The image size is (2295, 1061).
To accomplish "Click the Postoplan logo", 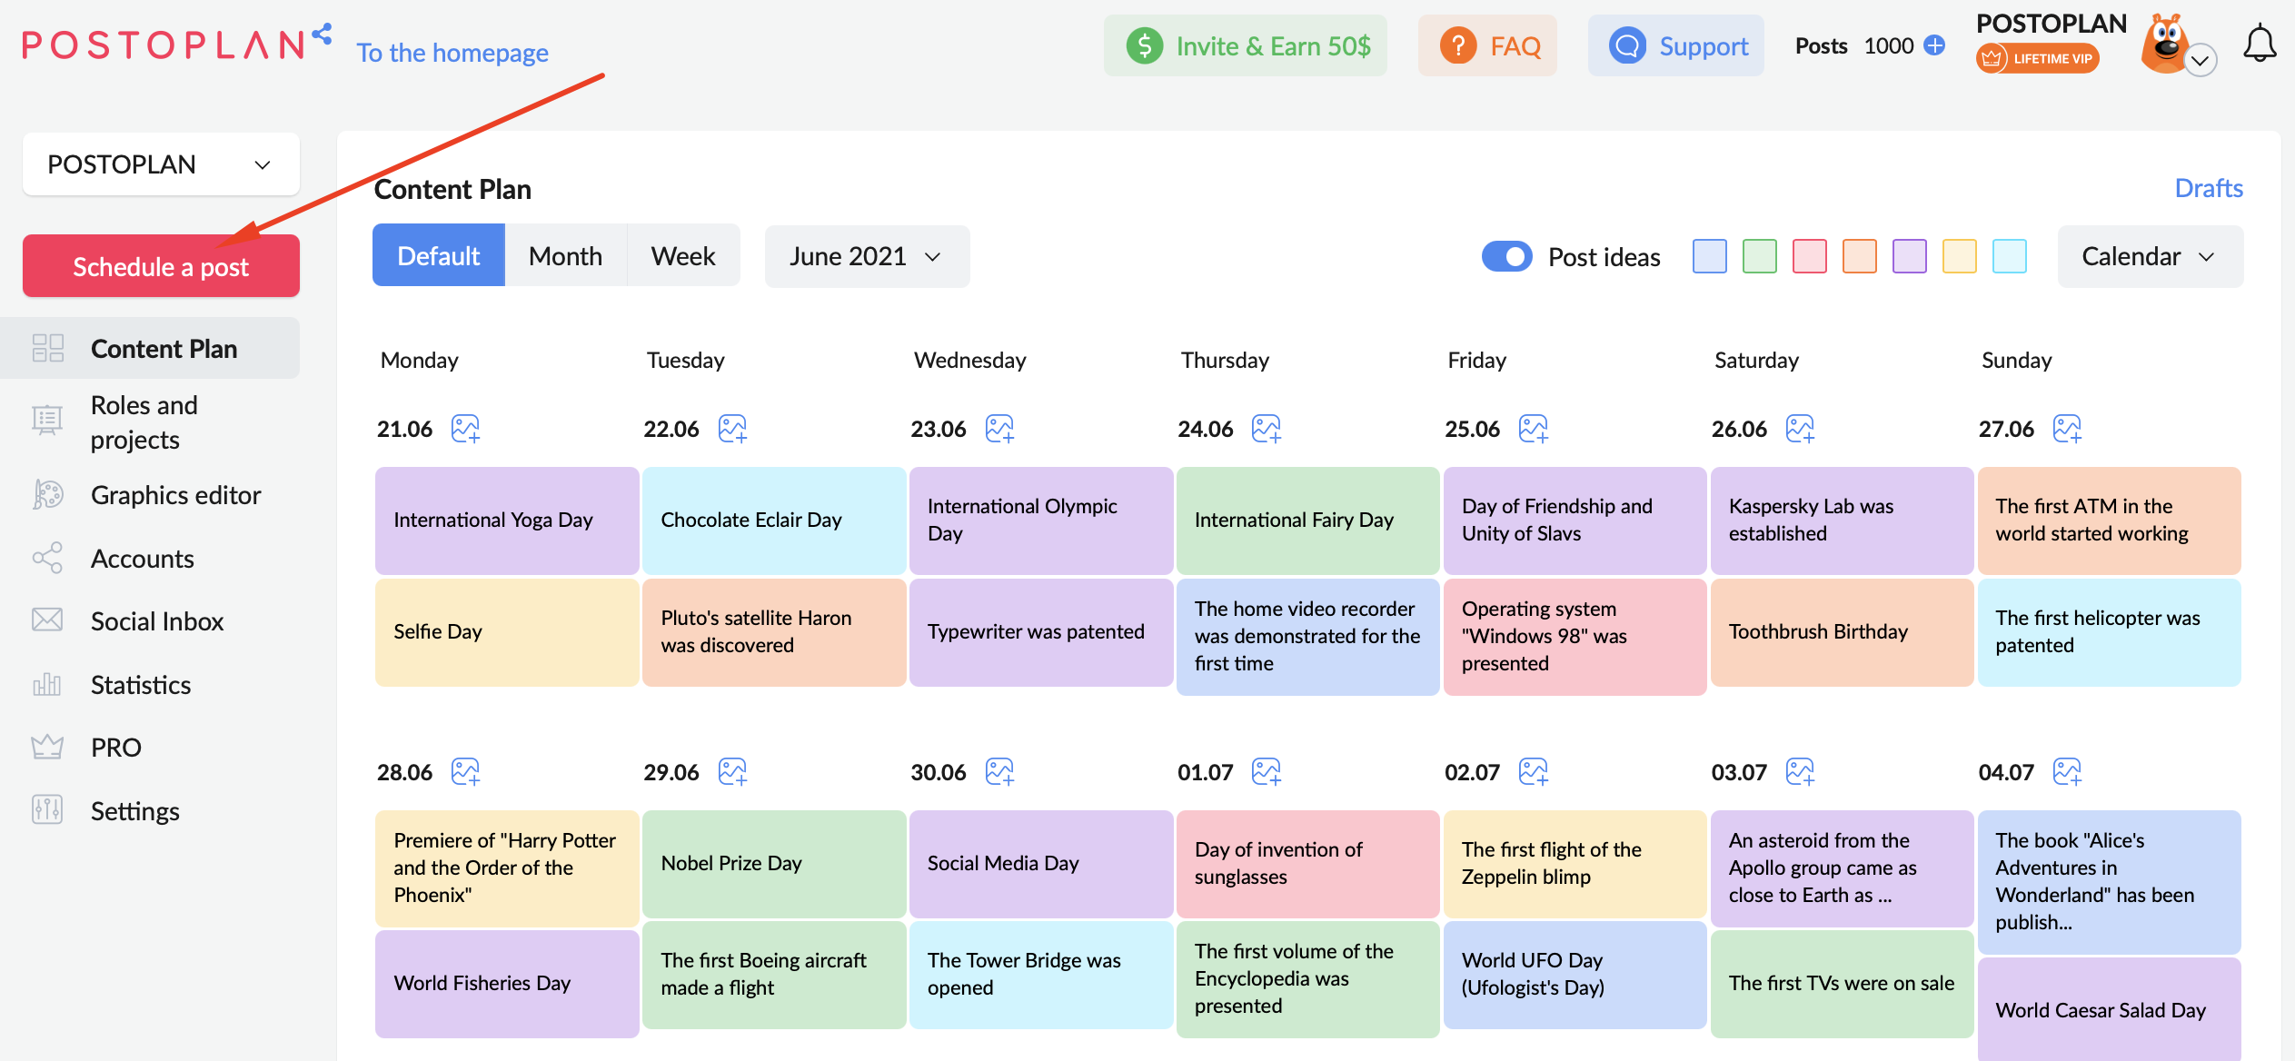I will 176,43.
